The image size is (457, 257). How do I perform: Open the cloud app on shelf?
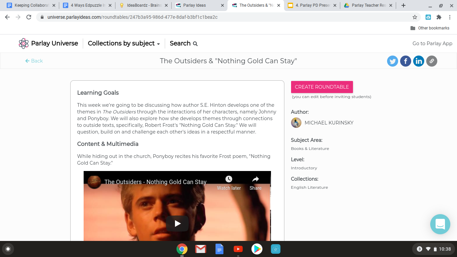point(276,249)
